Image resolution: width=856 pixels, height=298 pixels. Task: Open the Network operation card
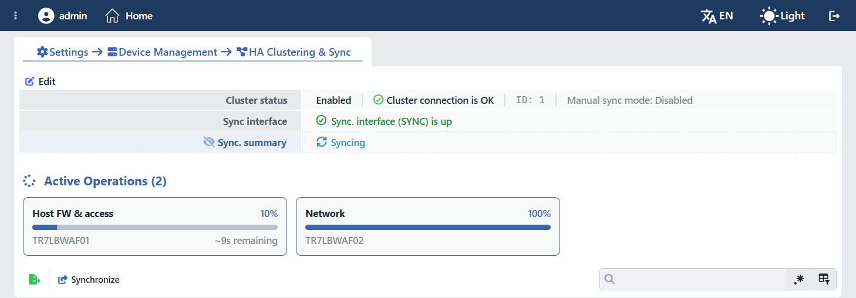[428, 226]
